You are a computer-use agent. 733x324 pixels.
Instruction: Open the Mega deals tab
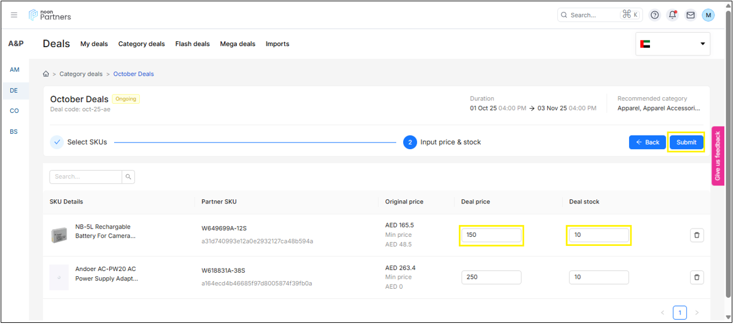coord(237,44)
